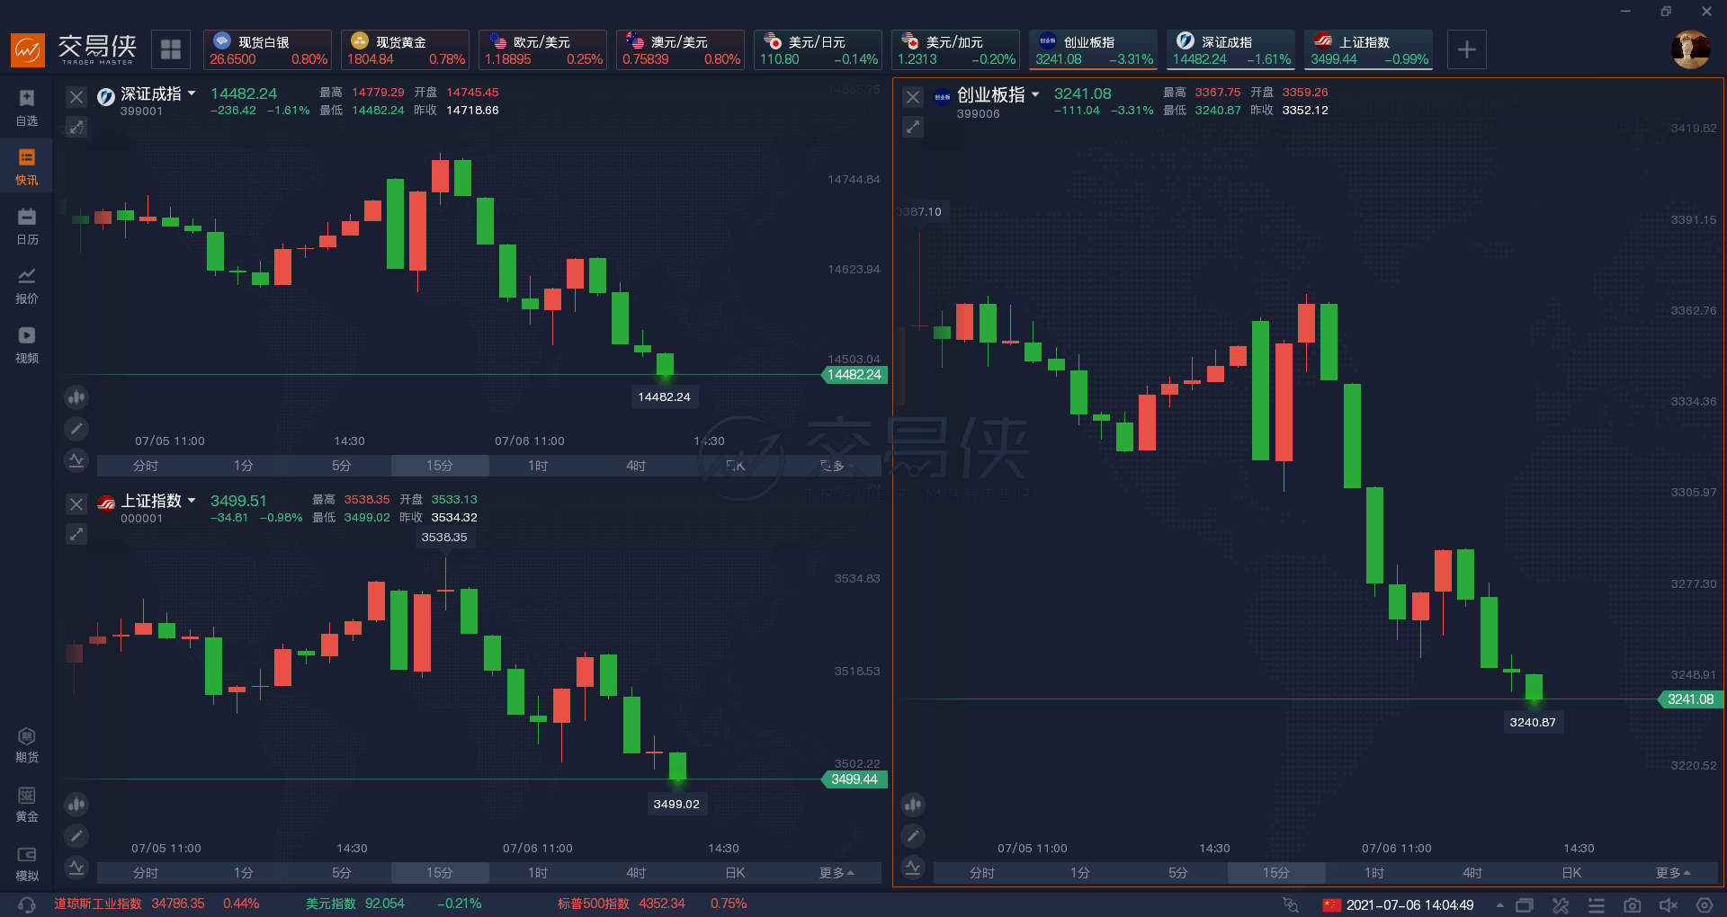Switch 创业板指 chart to 日K timeframe
The width and height of the screenshot is (1727, 917).
(x=1571, y=873)
